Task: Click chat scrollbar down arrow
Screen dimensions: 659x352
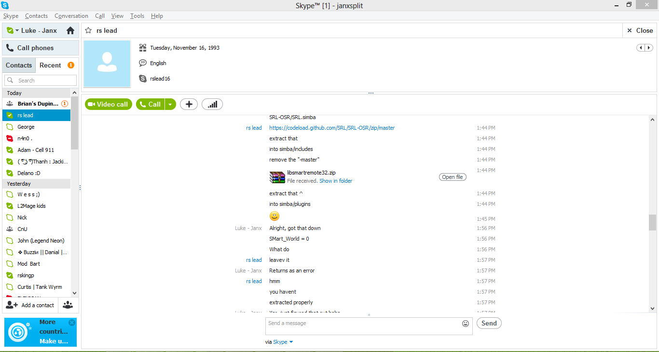Action: [x=653, y=308]
